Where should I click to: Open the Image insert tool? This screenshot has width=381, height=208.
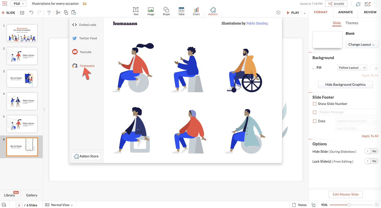tap(151, 11)
